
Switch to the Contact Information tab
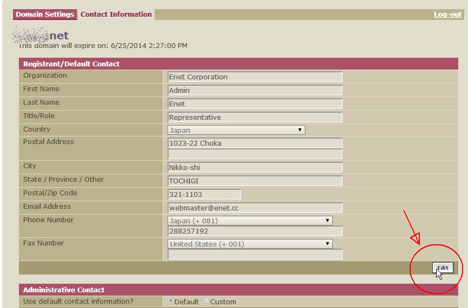116,15
